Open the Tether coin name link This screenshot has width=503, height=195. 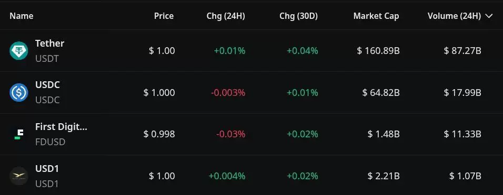[50, 44]
